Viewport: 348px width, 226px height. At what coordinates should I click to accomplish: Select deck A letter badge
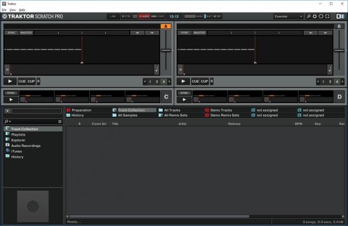pos(165,26)
